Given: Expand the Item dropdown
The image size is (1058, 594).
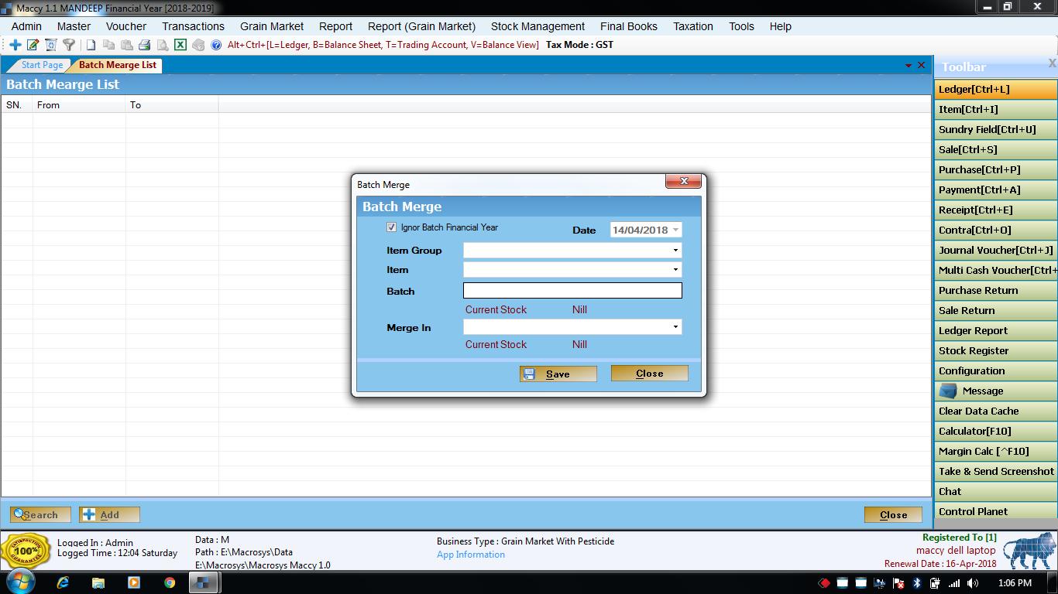Looking at the screenshot, I should (x=675, y=269).
